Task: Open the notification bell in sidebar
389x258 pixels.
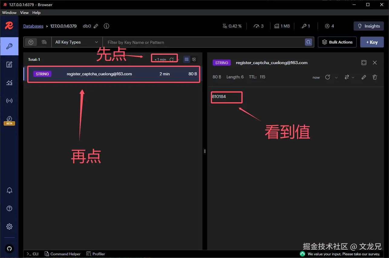Action: pyautogui.click(x=9, y=190)
